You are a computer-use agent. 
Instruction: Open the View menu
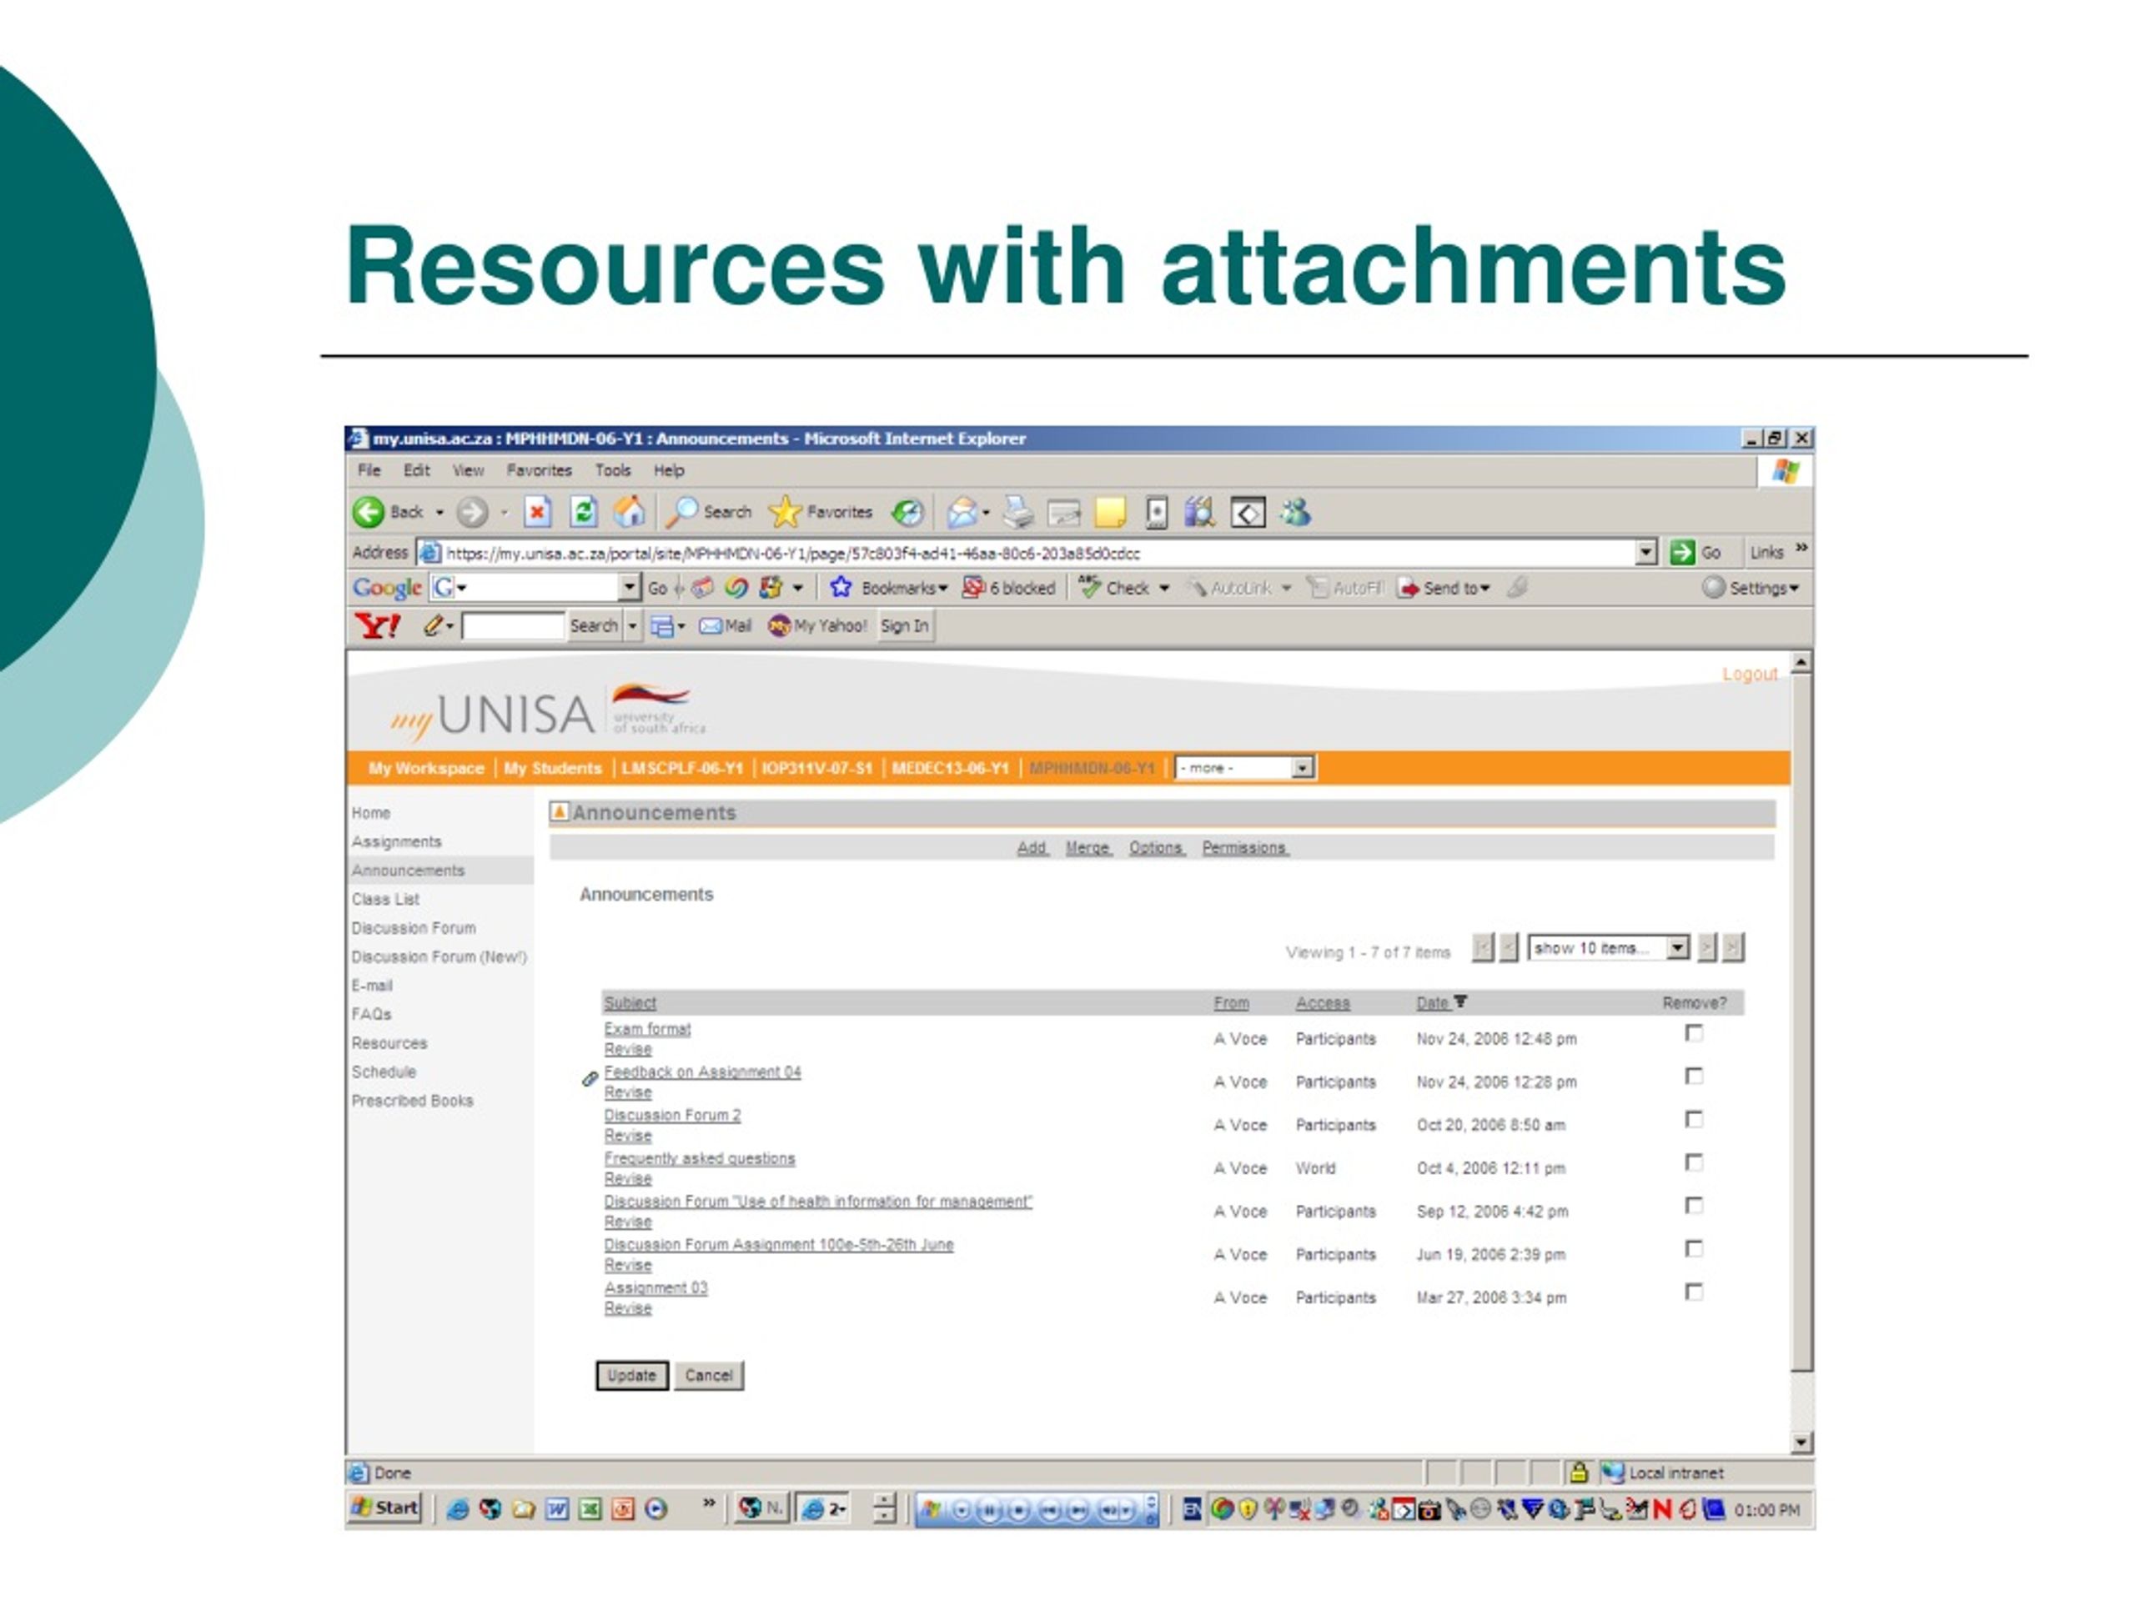coord(468,470)
